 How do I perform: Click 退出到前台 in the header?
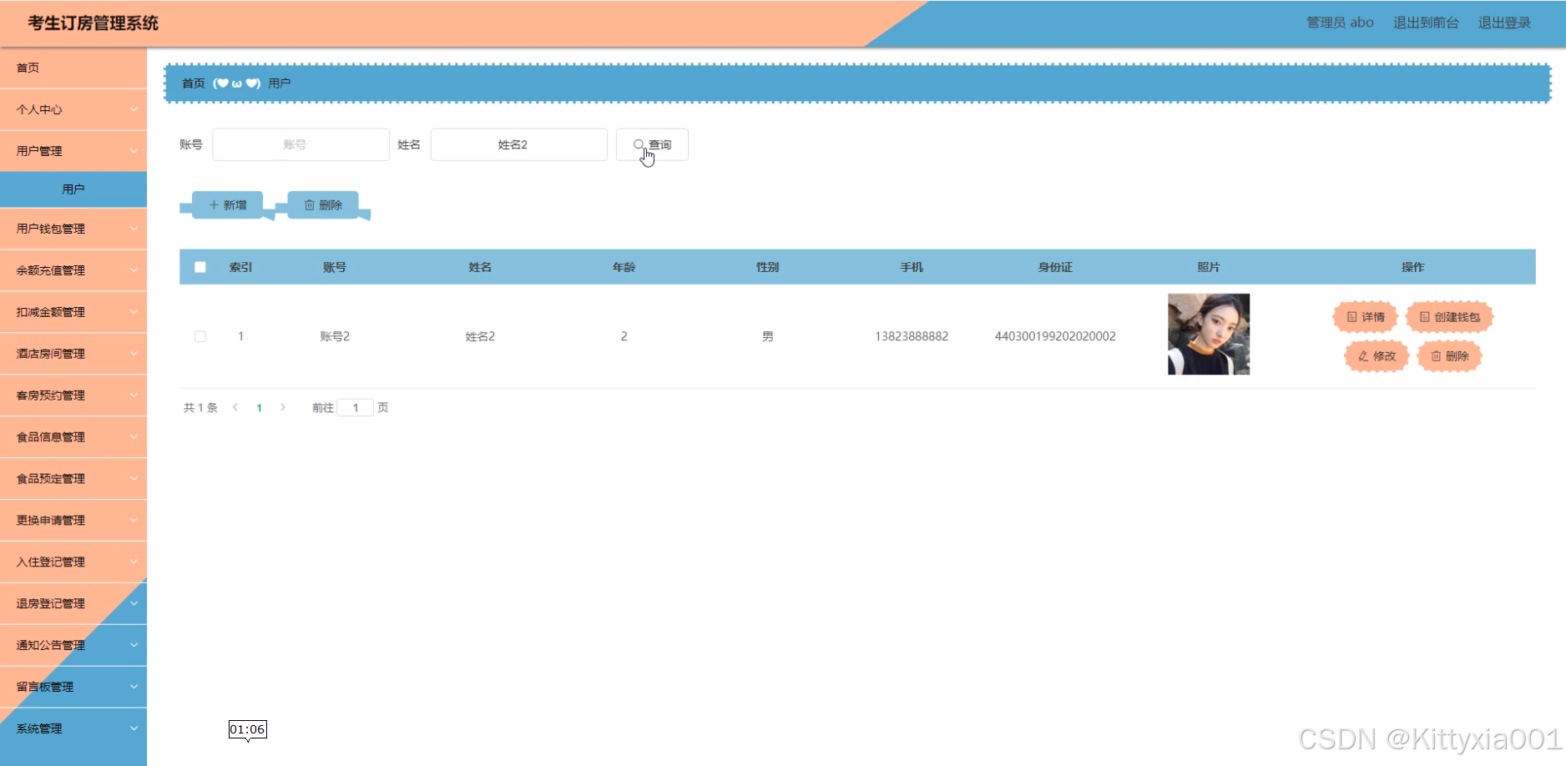[x=1426, y=23]
